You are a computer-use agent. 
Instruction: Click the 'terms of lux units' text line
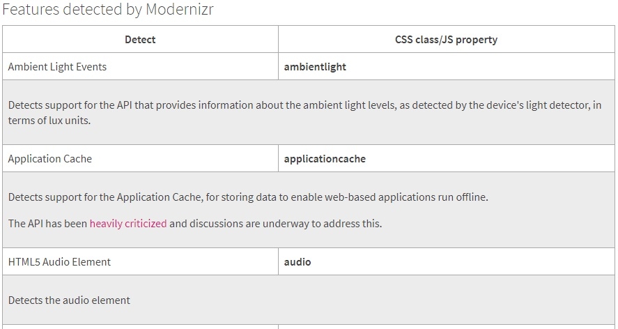[x=49, y=120]
